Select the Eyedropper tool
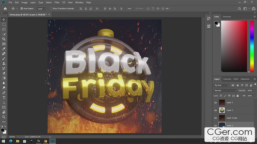 (4, 49)
